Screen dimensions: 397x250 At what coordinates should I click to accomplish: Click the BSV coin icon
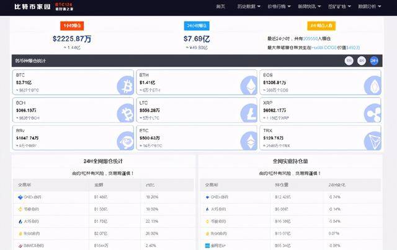pos(125,141)
